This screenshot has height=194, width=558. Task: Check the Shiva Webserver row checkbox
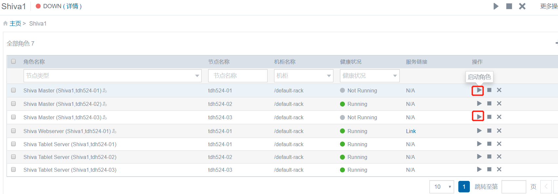click(x=13, y=131)
